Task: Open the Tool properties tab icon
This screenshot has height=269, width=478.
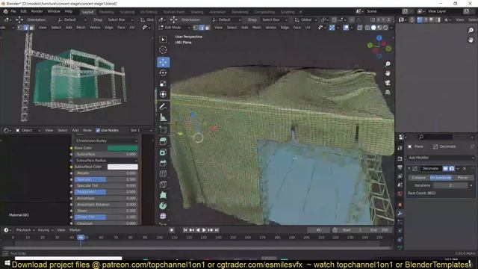Action: [x=400, y=148]
